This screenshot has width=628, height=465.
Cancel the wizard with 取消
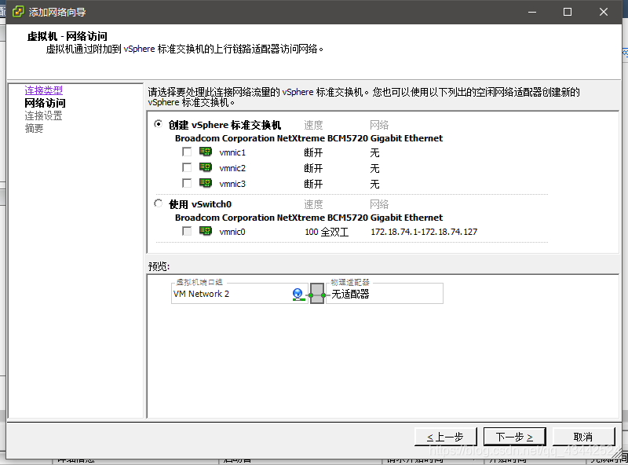coord(583,437)
